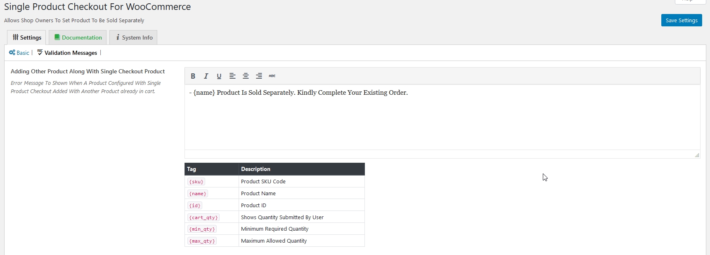Toggle bold formatting in the editor
Image resolution: width=710 pixels, height=255 pixels.
pyautogui.click(x=193, y=76)
